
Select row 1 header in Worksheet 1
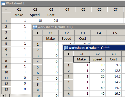(6, 21)
